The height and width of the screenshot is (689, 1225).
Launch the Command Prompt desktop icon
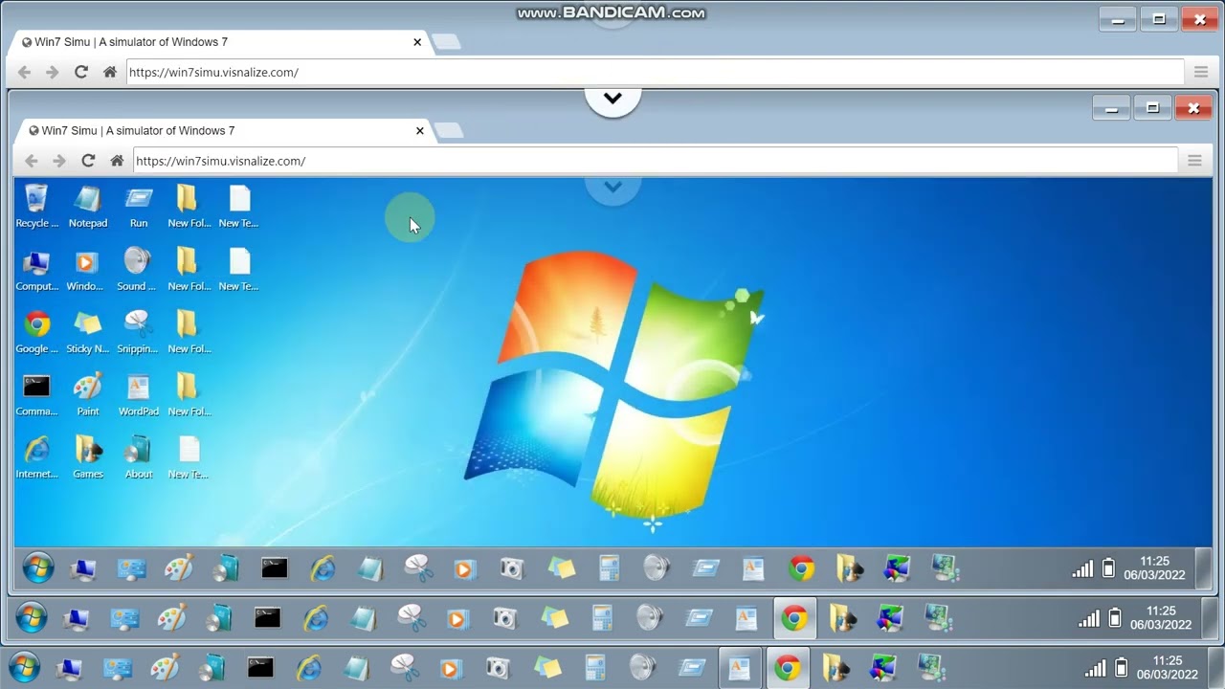pyautogui.click(x=36, y=395)
